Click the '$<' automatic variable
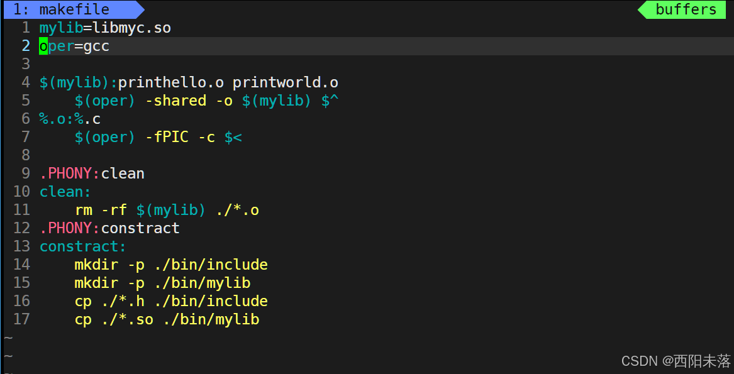This screenshot has height=374, width=734. (x=233, y=137)
